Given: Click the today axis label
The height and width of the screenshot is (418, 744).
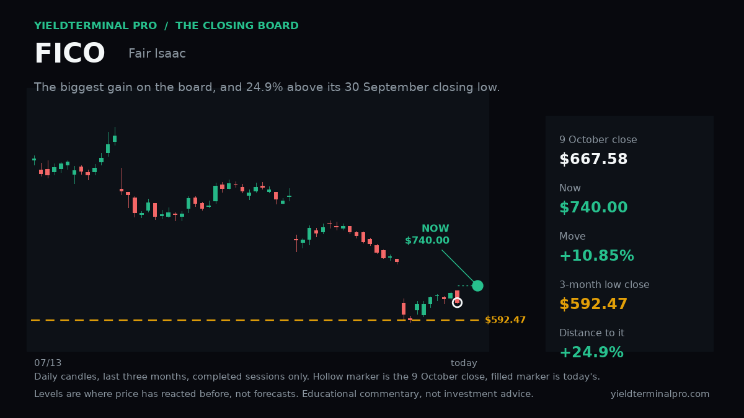Looking at the screenshot, I should (x=464, y=364).
